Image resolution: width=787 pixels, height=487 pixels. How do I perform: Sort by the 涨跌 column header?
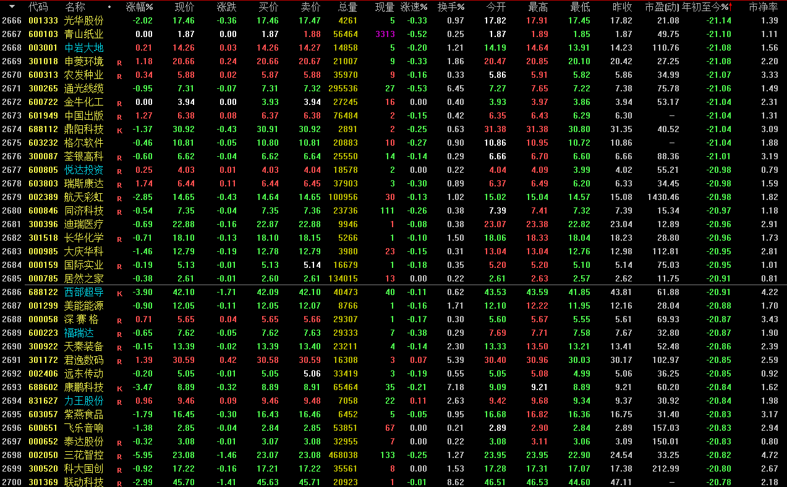226,7
